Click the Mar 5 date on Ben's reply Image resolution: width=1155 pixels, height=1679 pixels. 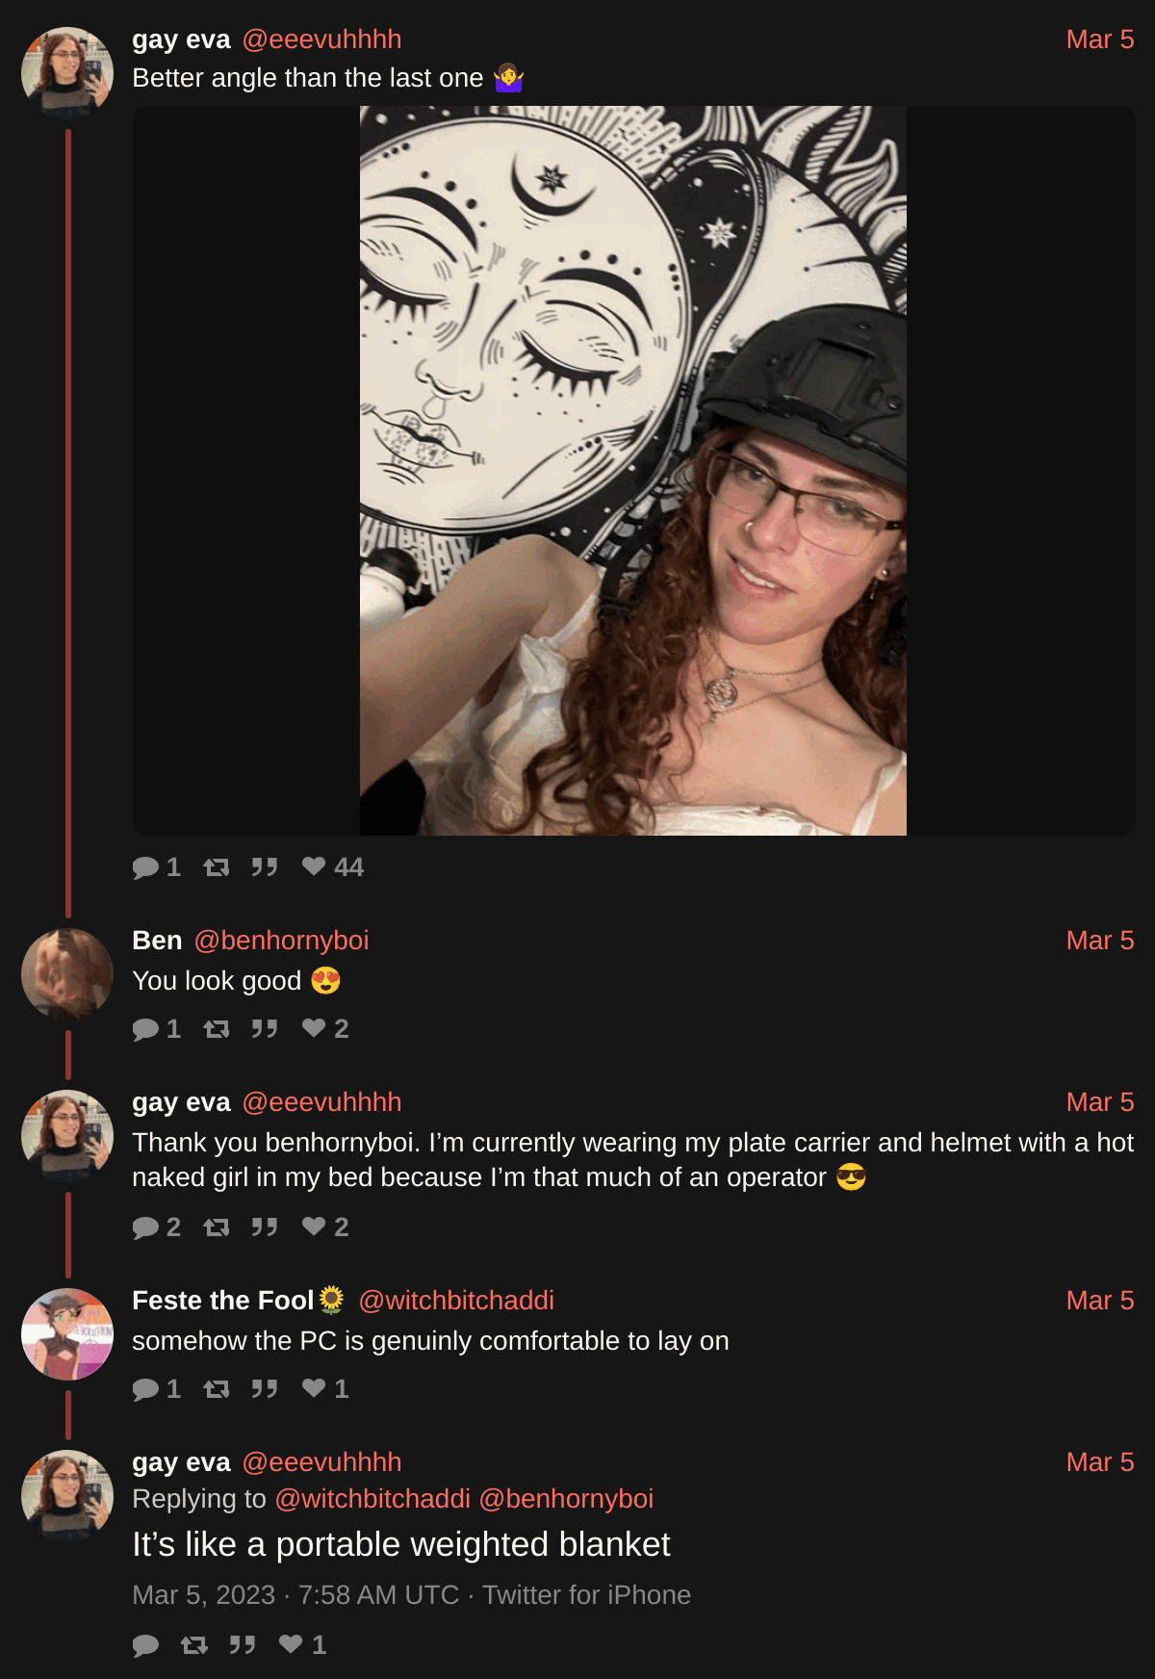[x=1100, y=941]
